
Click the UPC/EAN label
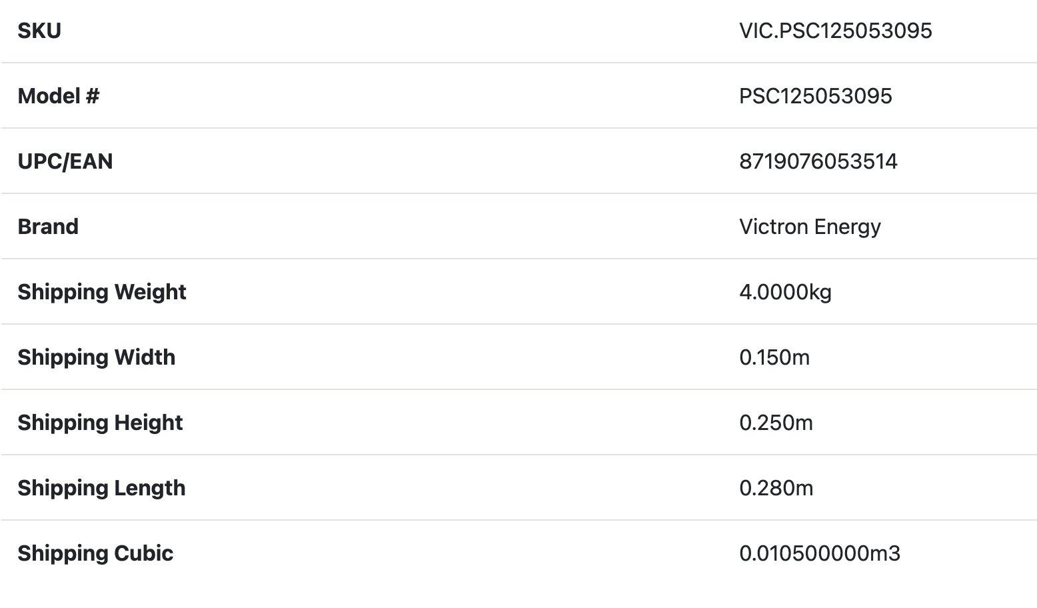(x=65, y=161)
